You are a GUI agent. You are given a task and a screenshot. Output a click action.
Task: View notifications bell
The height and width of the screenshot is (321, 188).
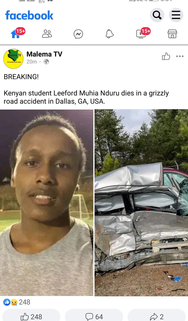coord(110,34)
